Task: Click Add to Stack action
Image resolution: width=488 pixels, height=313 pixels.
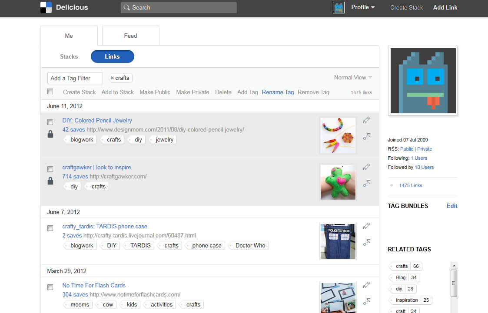Action: [x=118, y=92]
